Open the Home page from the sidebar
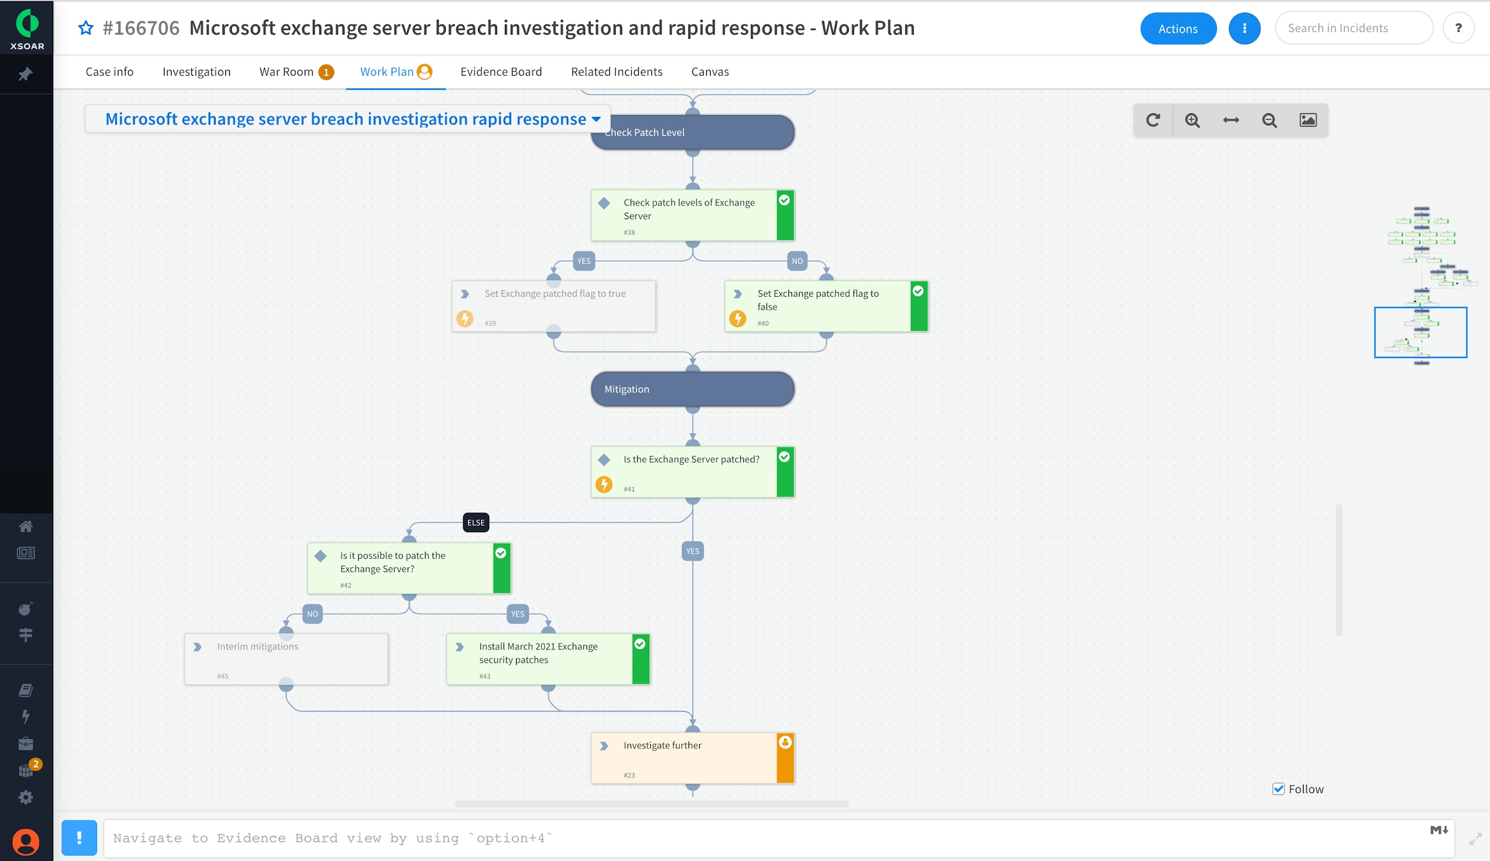Viewport: 1490px width, 861px height. pos(26,526)
